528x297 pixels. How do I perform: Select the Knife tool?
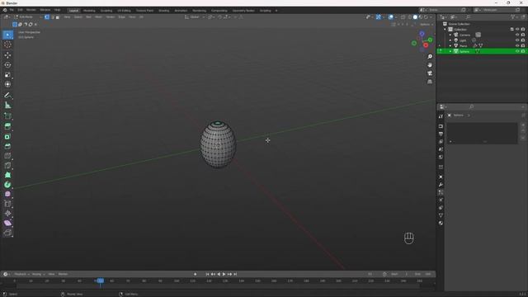(x=7, y=165)
